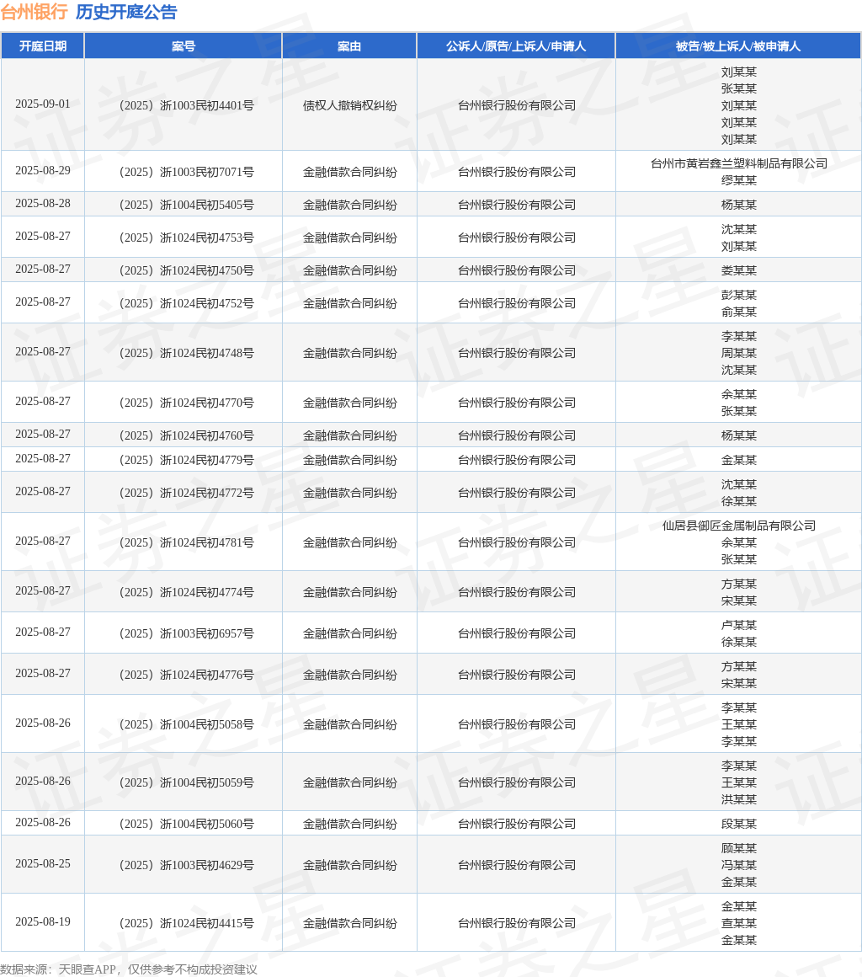The height and width of the screenshot is (977, 862).
Task: Click the 历史开庭公告 heading
Action: pos(126,12)
